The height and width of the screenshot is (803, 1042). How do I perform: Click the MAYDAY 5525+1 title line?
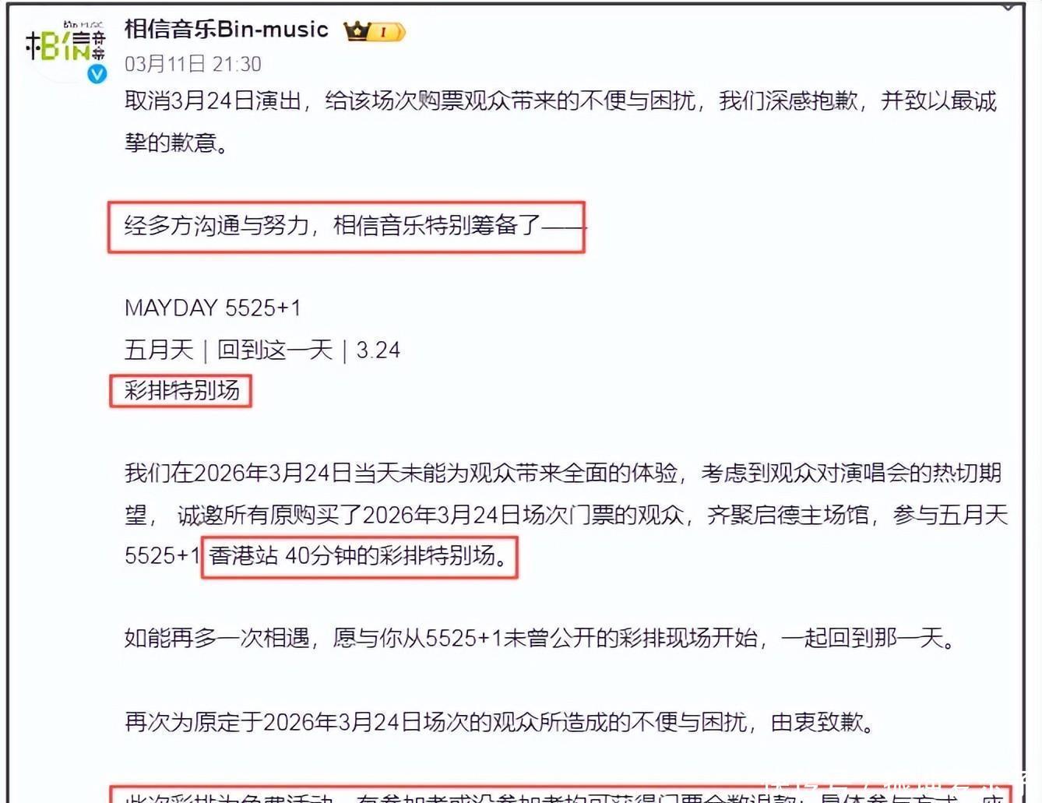coord(213,308)
